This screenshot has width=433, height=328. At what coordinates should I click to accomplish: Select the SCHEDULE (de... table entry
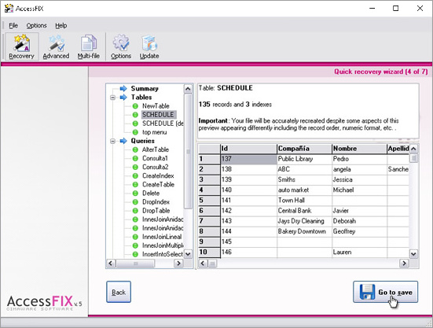(x=163, y=123)
